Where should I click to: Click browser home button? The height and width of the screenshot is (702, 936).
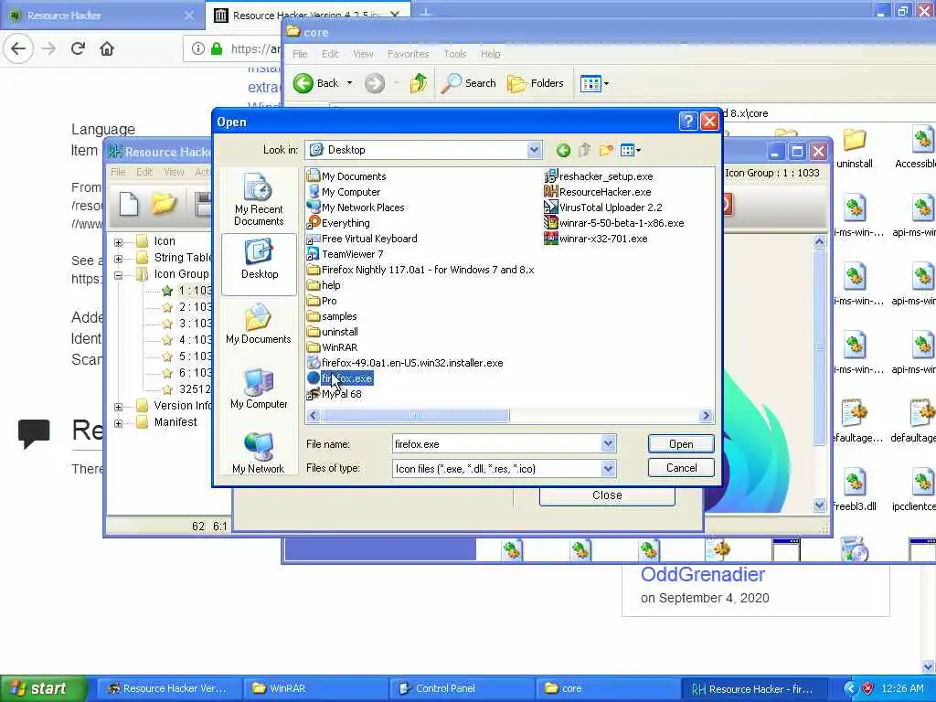pyautogui.click(x=107, y=49)
